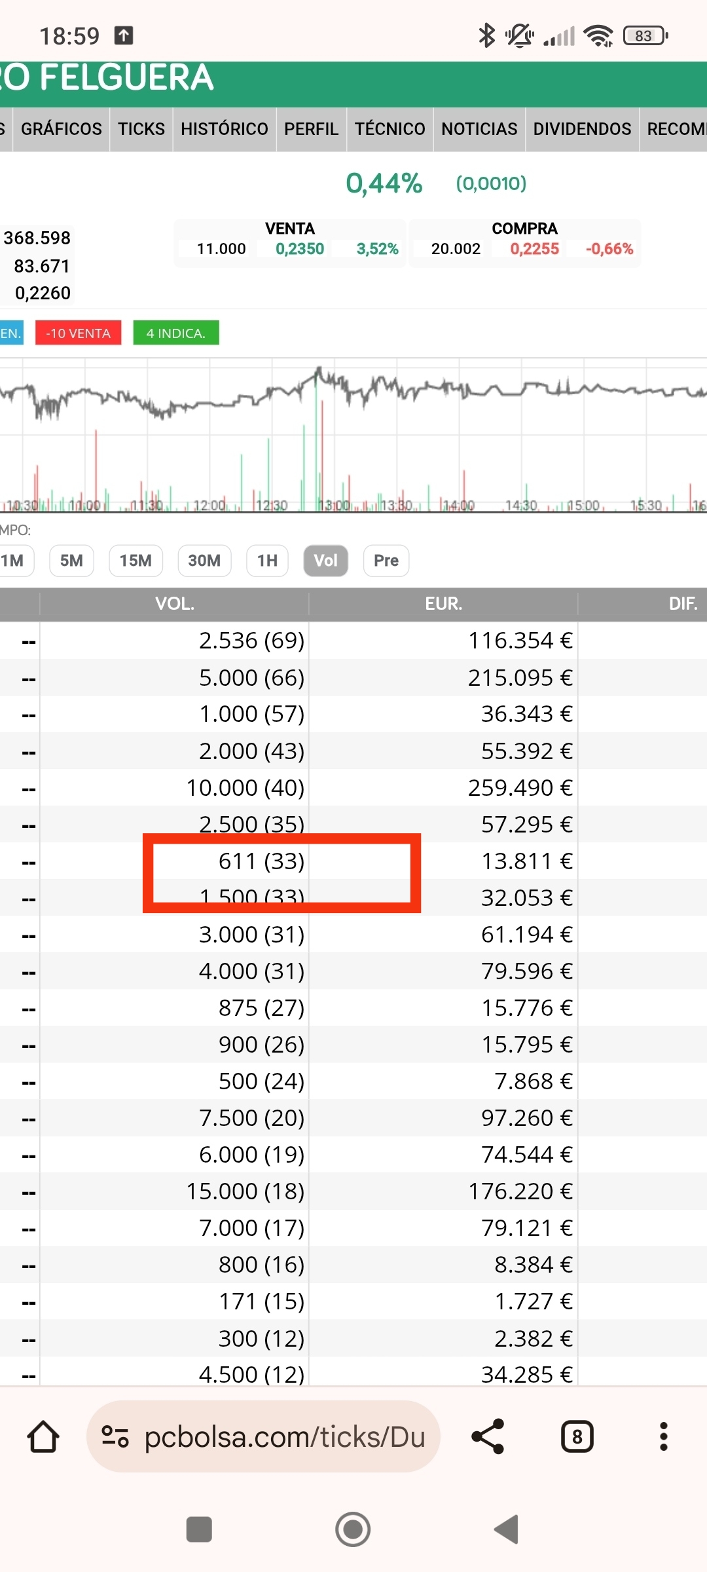707x1572 pixels.
Task: Tap the pcbolsa.com address bar
Action: pyautogui.click(x=263, y=1437)
